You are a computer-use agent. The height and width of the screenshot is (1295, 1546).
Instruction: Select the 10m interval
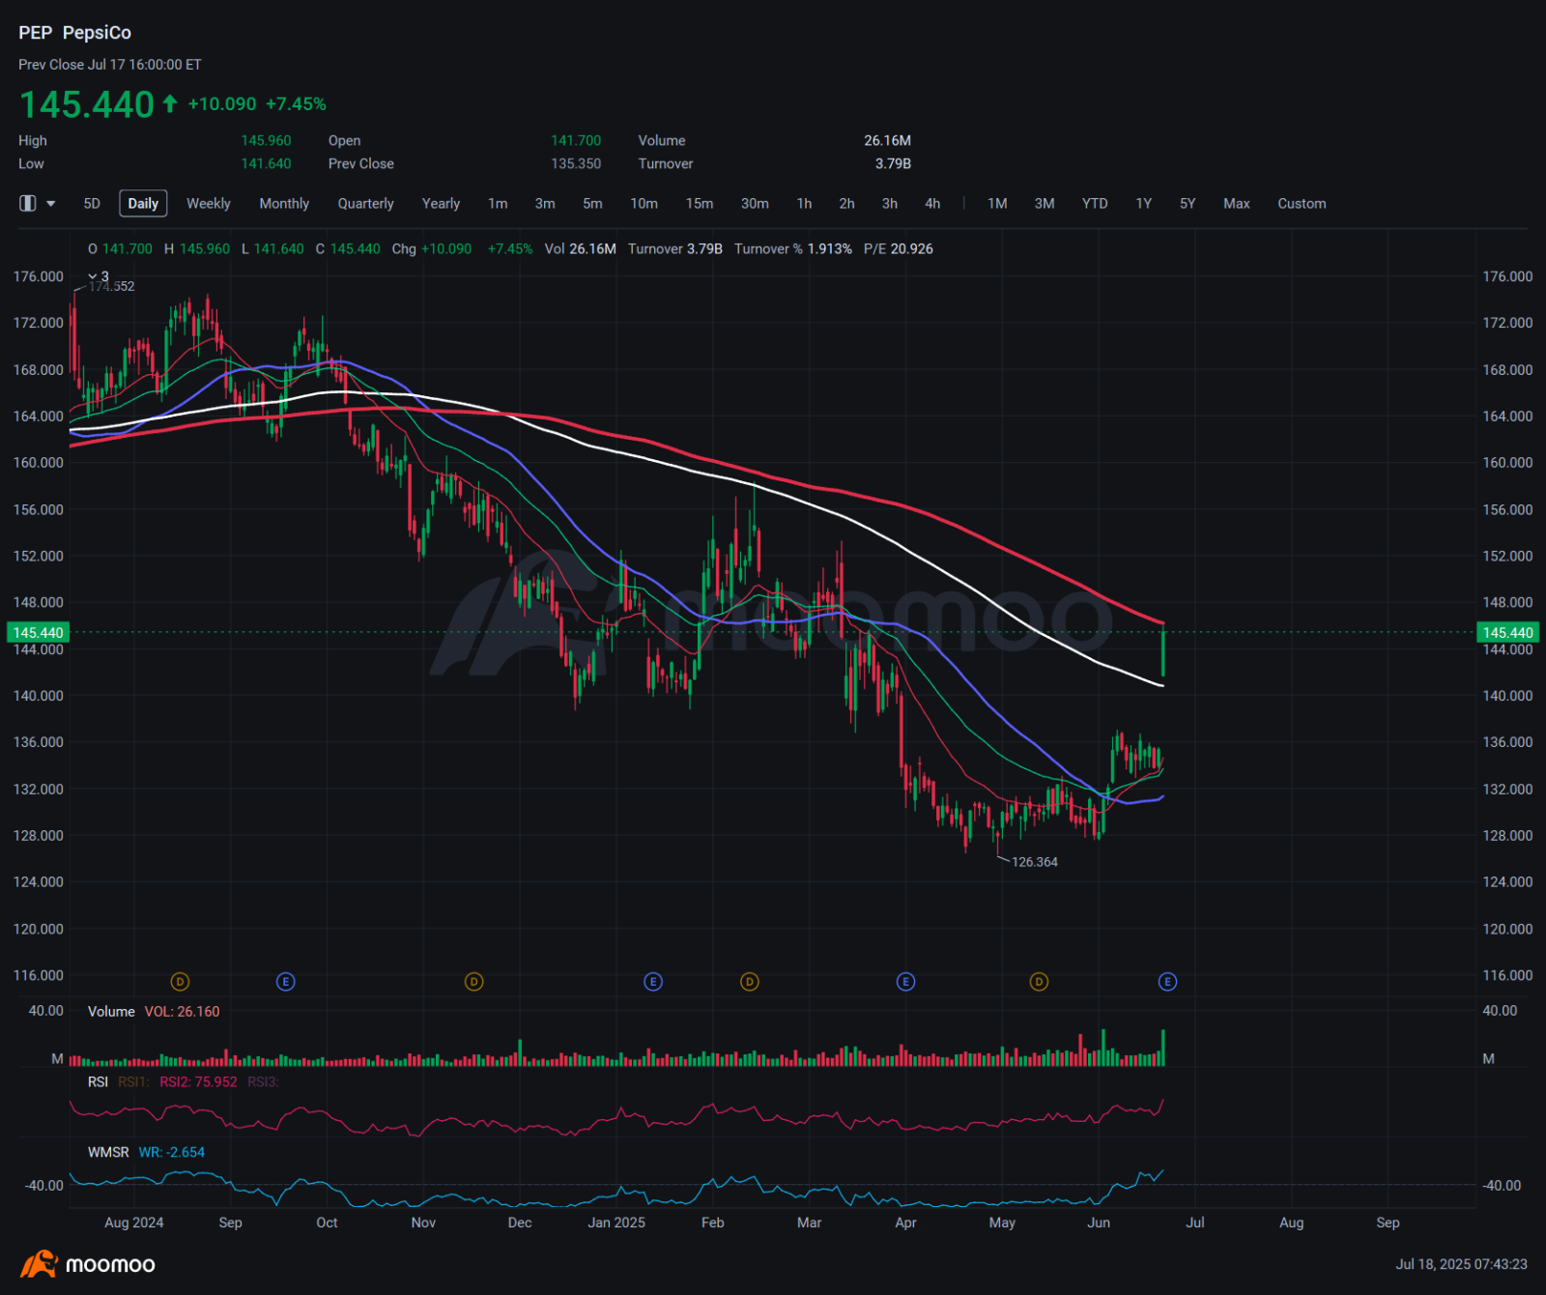(x=644, y=204)
